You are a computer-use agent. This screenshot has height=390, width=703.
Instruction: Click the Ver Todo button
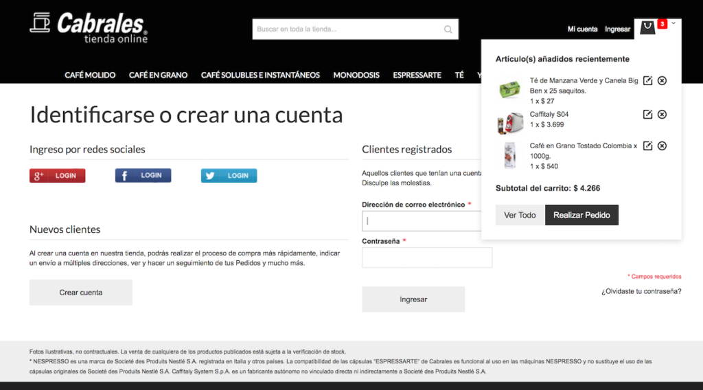520,215
